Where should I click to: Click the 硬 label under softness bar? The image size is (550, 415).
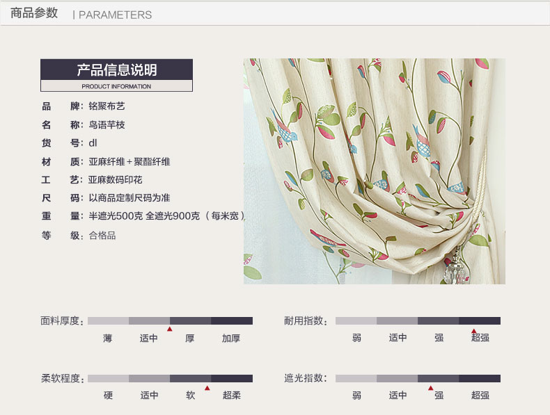click(x=108, y=396)
